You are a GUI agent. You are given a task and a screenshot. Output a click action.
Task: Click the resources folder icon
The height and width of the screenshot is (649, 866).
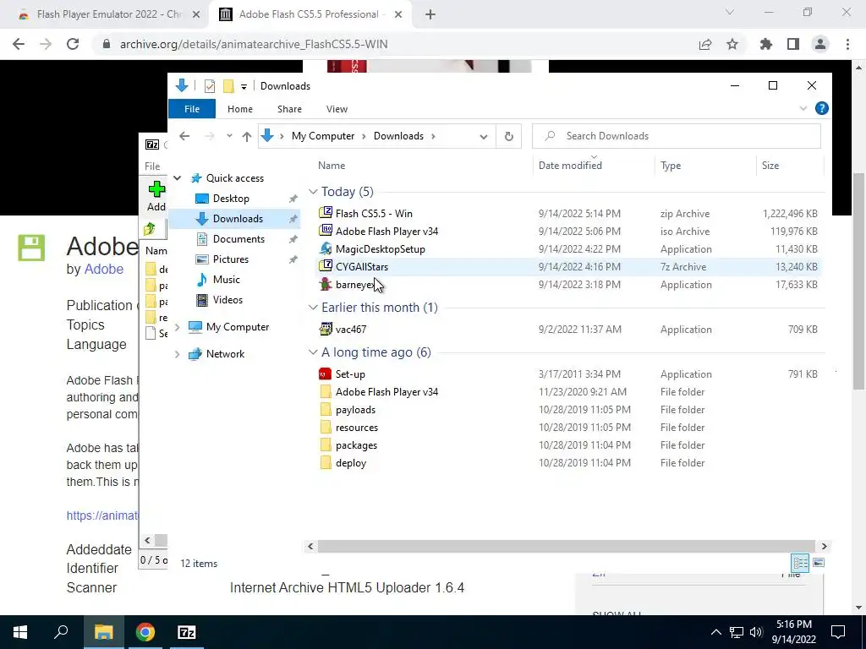[x=326, y=427]
